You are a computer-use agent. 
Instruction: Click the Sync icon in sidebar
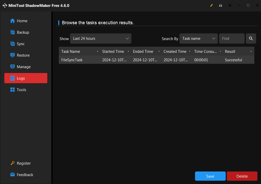[13, 44]
